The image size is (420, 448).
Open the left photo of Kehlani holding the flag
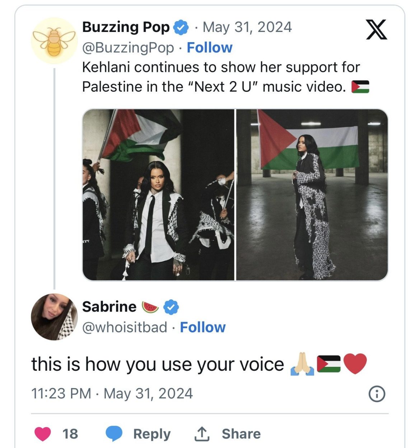(x=157, y=194)
